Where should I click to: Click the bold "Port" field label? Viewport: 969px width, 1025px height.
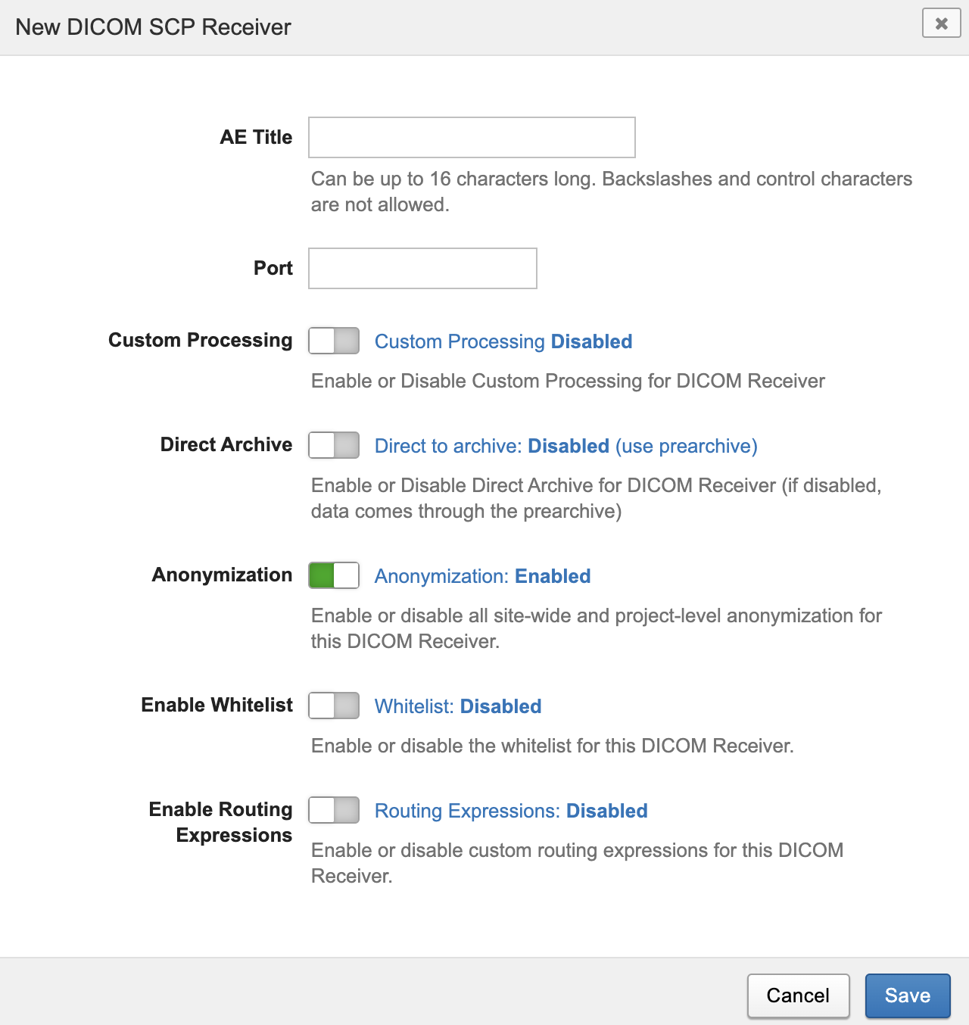click(273, 268)
